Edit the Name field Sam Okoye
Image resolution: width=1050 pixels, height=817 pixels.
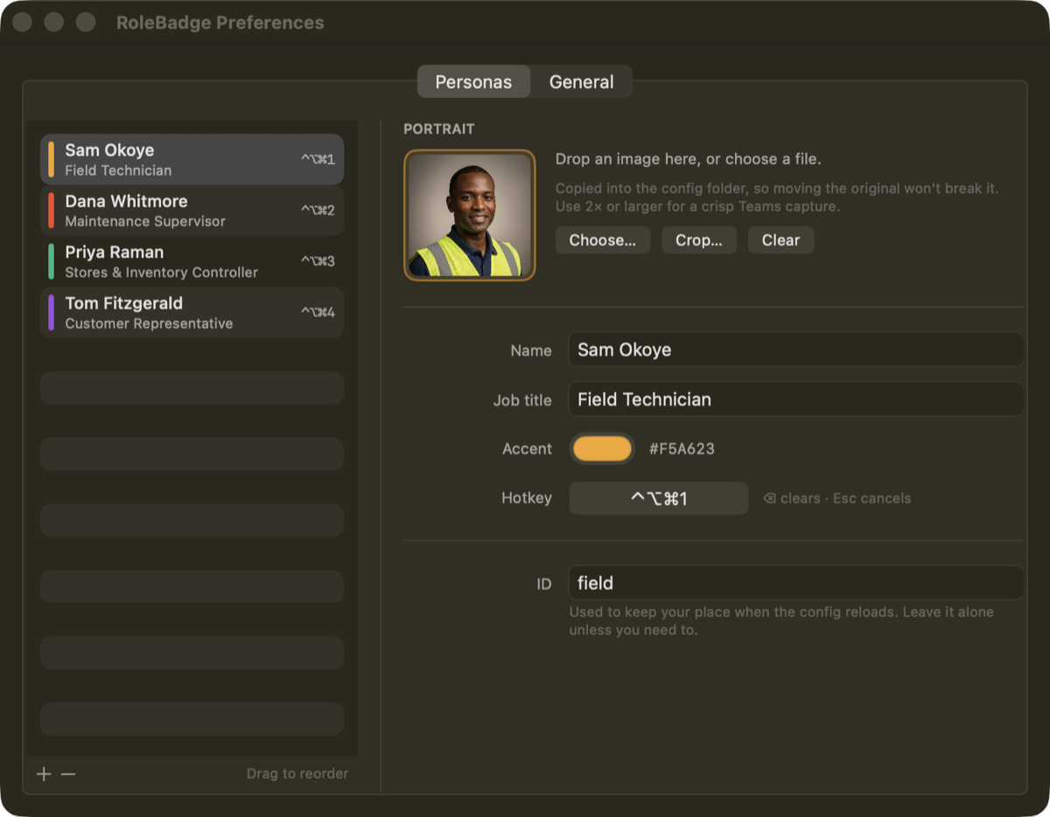pyautogui.click(x=795, y=350)
